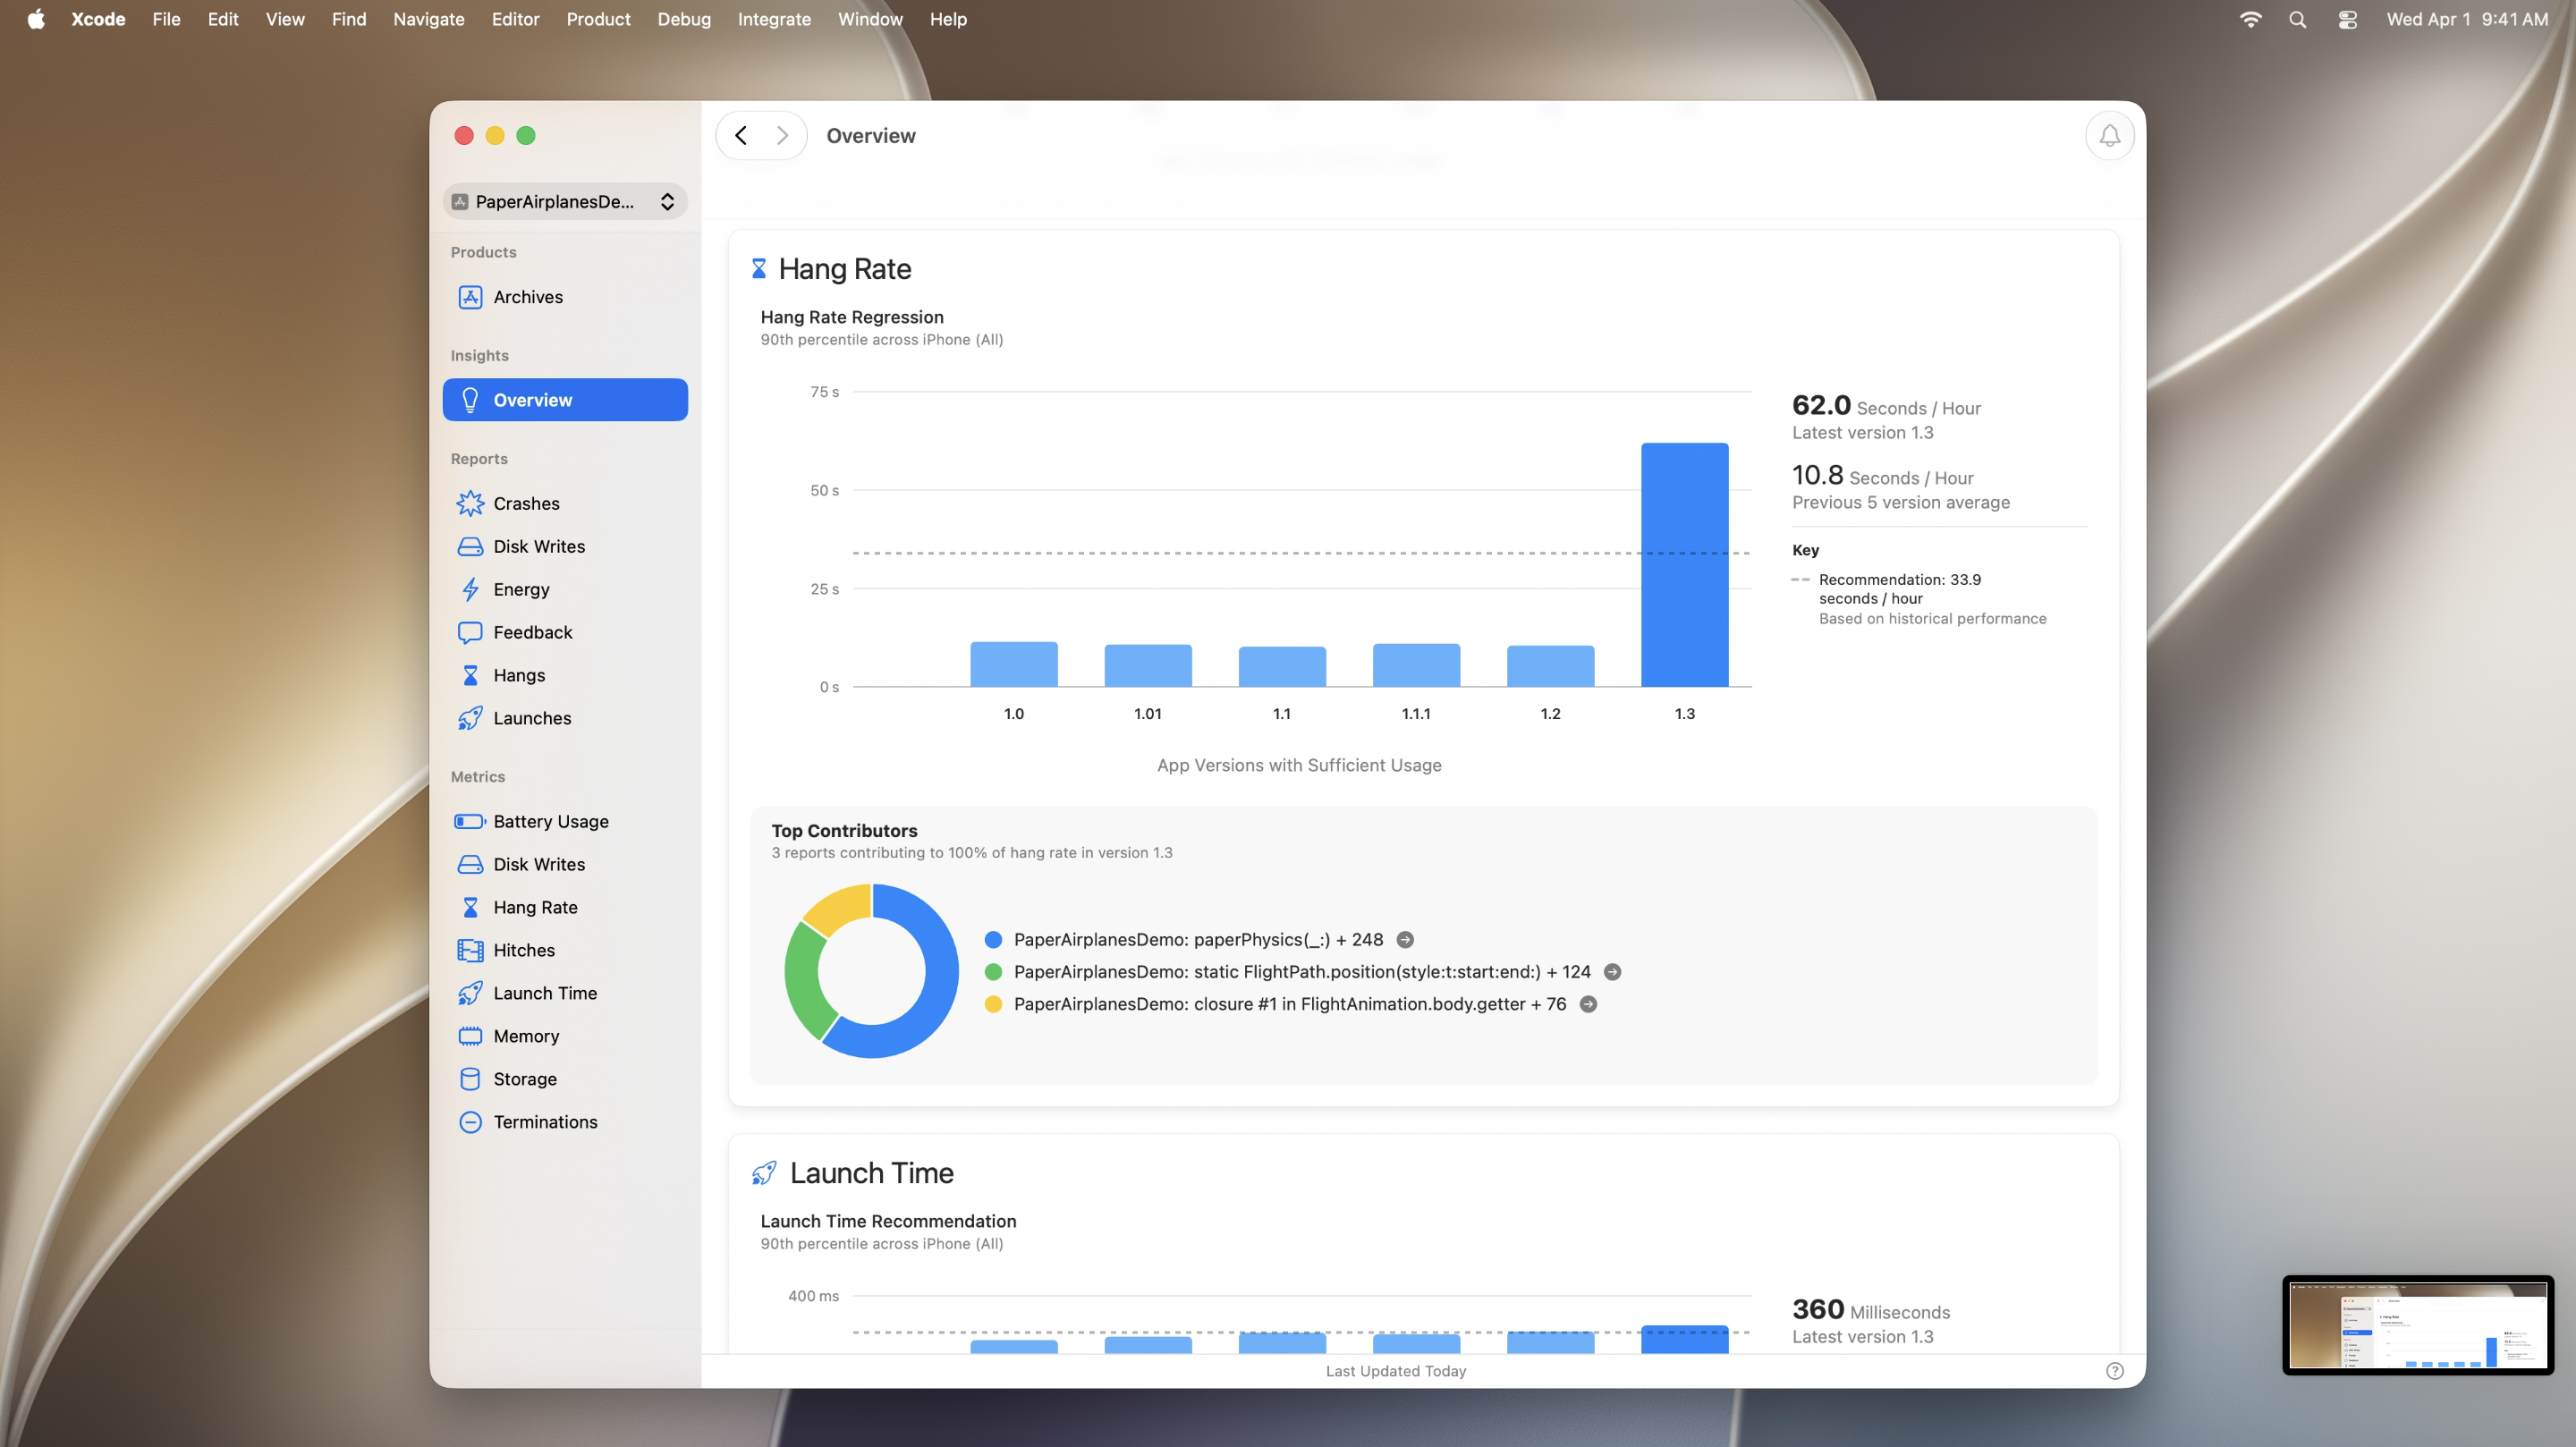Open the Battery Usage icon
This screenshot has width=2576, height=1447.
coord(470,821)
